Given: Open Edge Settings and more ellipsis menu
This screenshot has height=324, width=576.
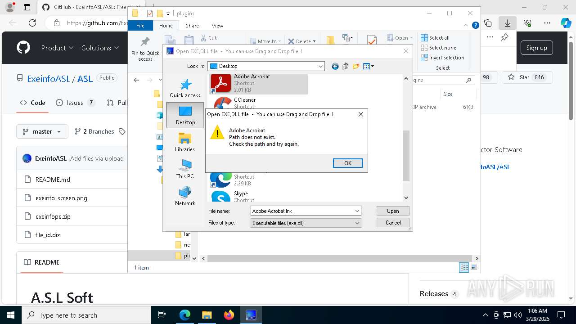Looking at the screenshot, I should [x=547, y=23].
